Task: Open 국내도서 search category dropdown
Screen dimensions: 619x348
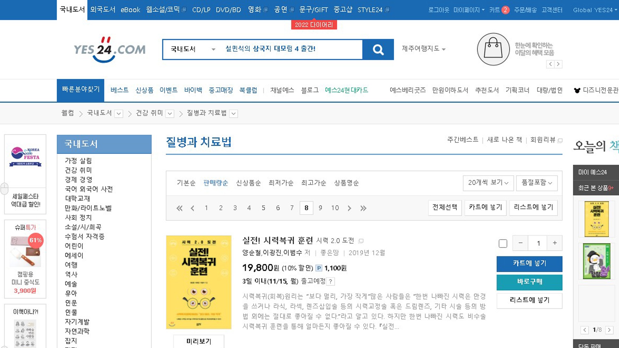Action: pyautogui.click(x=192, y=49)
